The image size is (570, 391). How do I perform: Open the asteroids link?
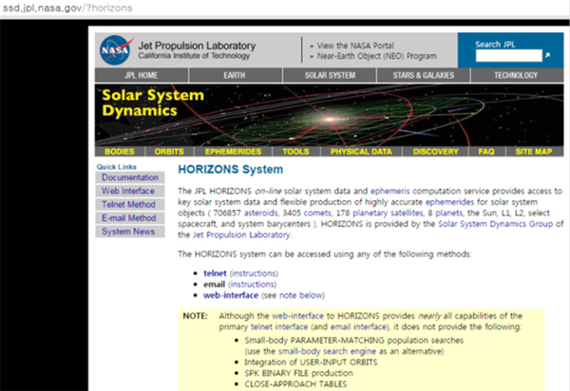260,213
